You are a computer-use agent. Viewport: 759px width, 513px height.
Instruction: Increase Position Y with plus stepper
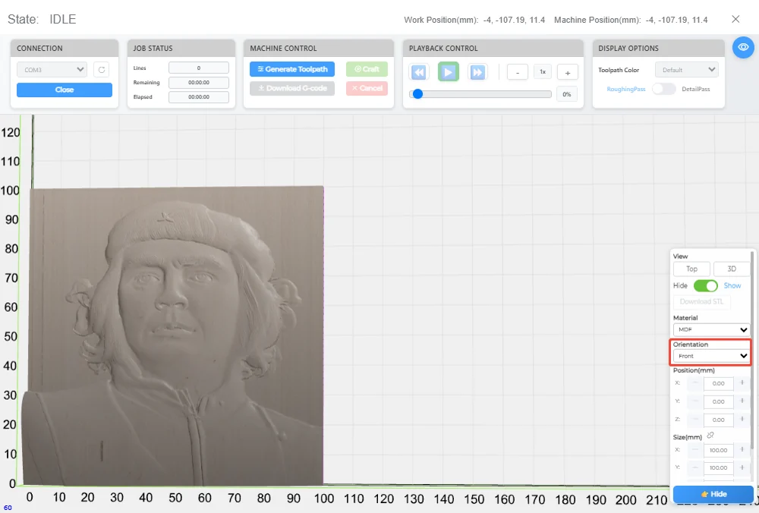pyautogui.click(x=742, y=401)
